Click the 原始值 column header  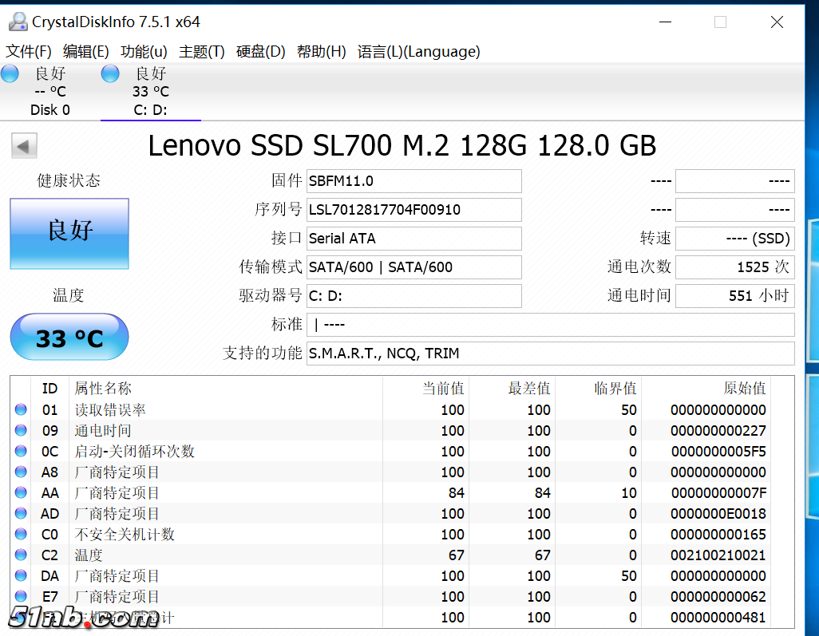click(x=744, y=389)
